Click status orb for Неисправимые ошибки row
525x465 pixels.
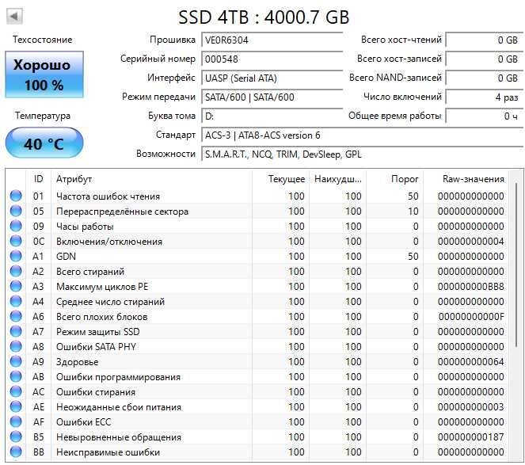pos(16,452)
